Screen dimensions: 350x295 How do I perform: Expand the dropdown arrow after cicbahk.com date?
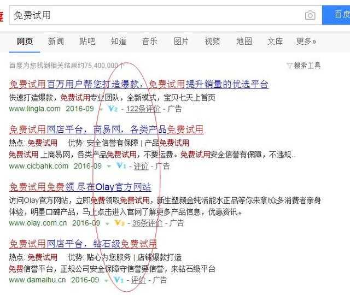[109, 166]
